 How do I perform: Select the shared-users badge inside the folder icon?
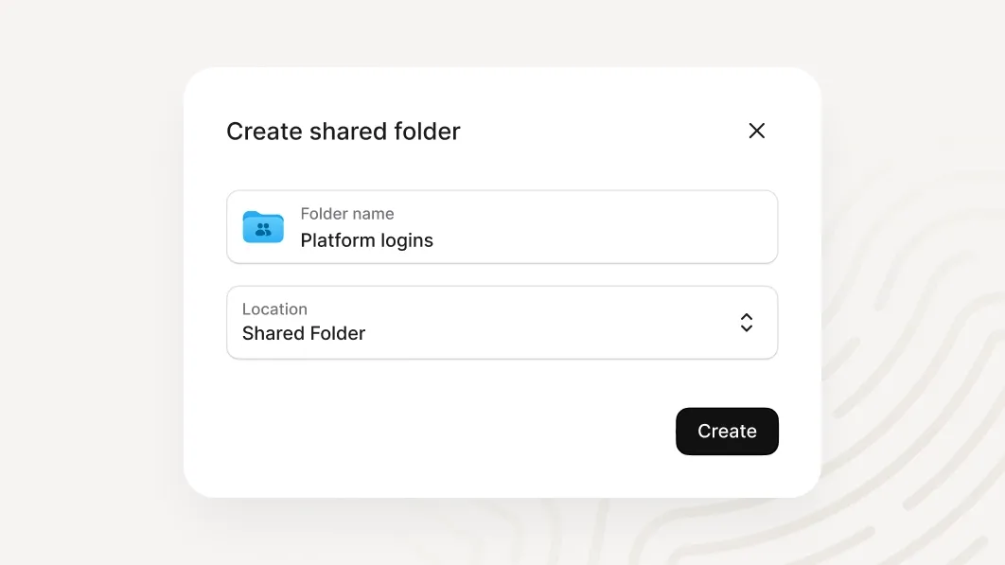pyautogui.click(x=262, y=228)
